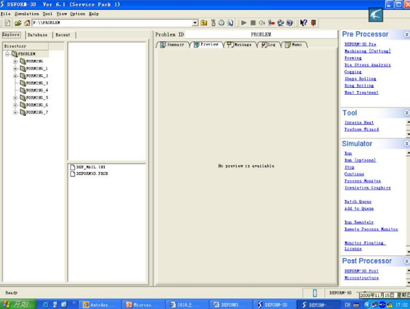Click the Windows Start button
Image resolution: width=410 pixels, height=309 pixels.
click(x=18, y=304)
